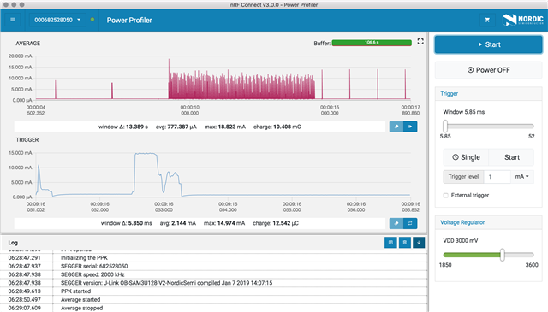Viewport: 548px width, 312px height.
Task: Click the Trigger level value field
Action: (x=497, y=177)
